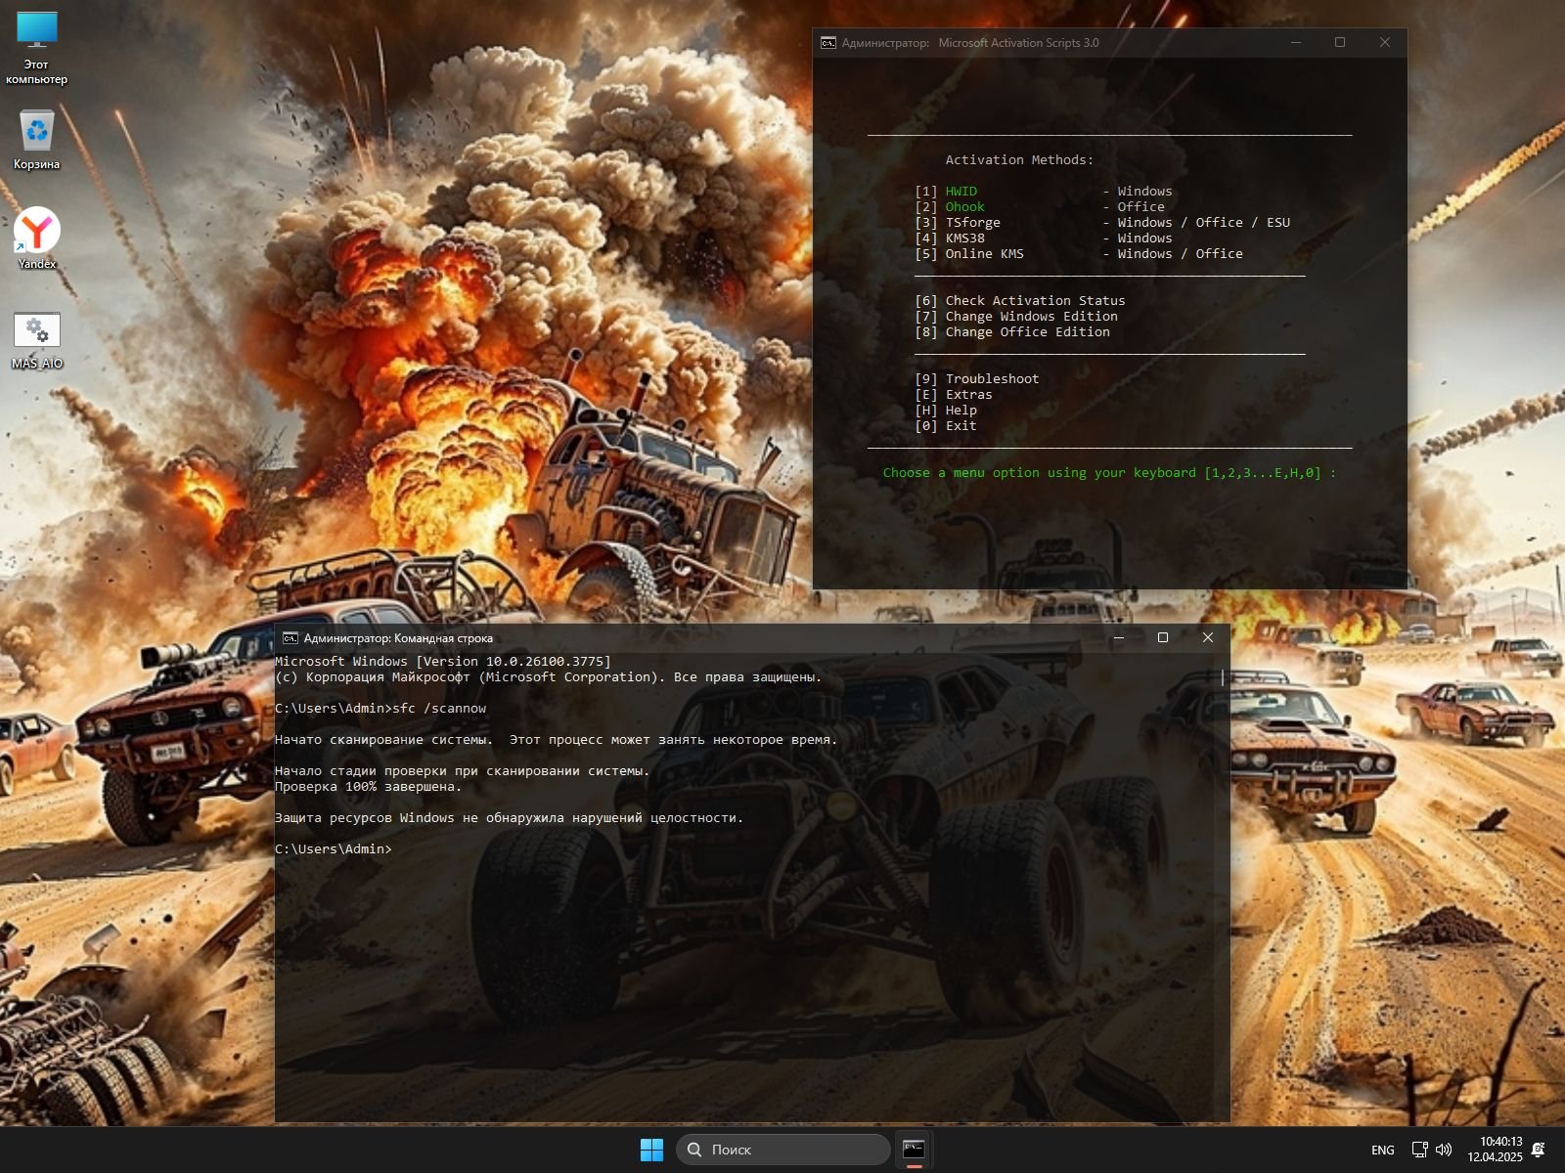Image resolution: width=1565 pixels, height=1173 pixels.
Task: Click the [8] Change Office Edition line
Action: [1012, 332]
